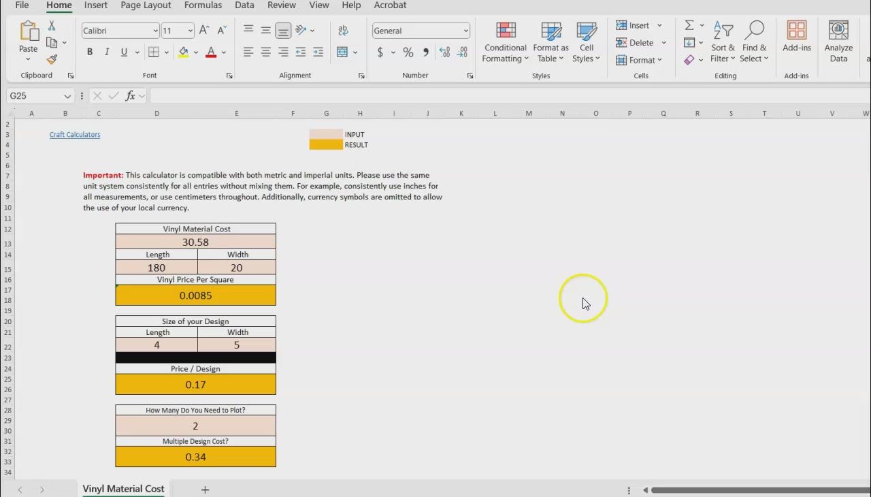The height and width of the screenshot is (497, 871).
Task: Click the Analyze Data icon
Action: point(838,42)
